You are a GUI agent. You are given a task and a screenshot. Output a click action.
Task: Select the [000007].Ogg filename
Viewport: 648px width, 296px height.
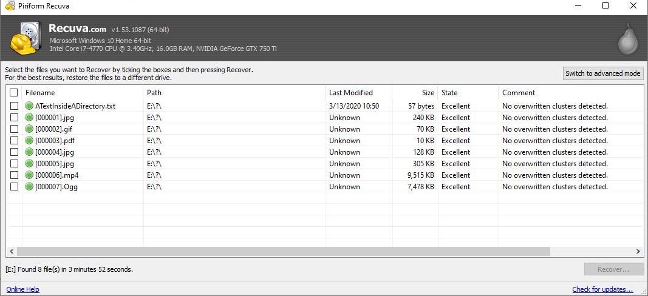pyautogui.click(x=56, y=187)
